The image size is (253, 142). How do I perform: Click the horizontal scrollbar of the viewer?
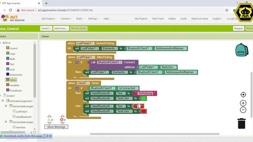155,134
